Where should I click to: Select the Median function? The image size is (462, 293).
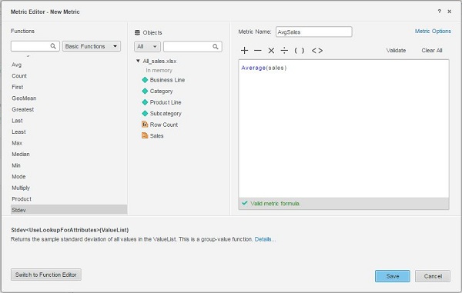tap(21, 154)
